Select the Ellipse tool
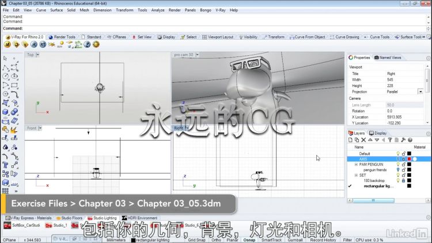432x243 pixels. (x=14, y=76)
